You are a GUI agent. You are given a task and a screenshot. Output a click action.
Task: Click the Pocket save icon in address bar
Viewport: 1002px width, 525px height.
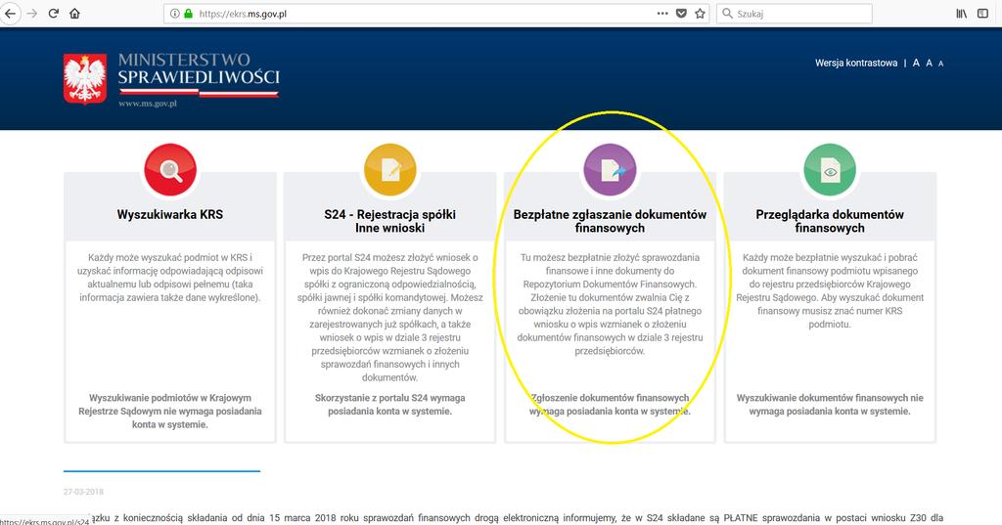click(x=681, y=14)
